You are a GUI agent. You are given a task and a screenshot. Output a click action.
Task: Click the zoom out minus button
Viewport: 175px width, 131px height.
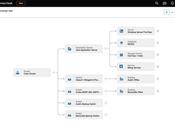[x=172, y=12]
